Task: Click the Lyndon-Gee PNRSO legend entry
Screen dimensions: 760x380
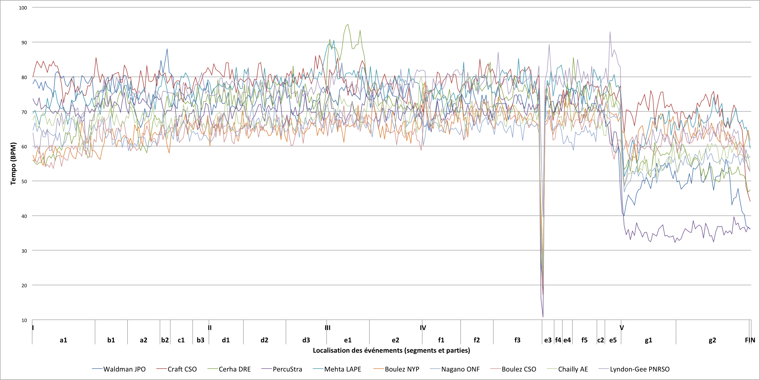Action: coord(639,369)
